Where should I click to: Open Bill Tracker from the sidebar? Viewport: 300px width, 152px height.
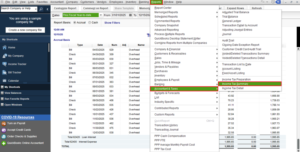point(5,72)
